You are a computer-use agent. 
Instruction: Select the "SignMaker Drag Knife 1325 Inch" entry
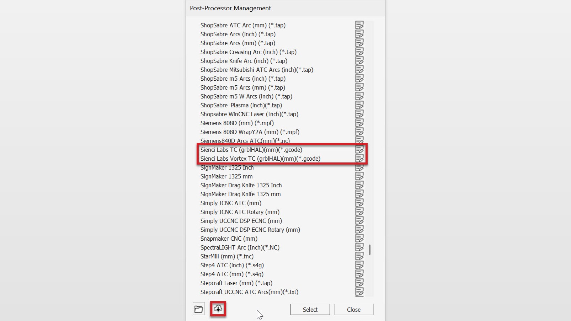tap(241, 185)
